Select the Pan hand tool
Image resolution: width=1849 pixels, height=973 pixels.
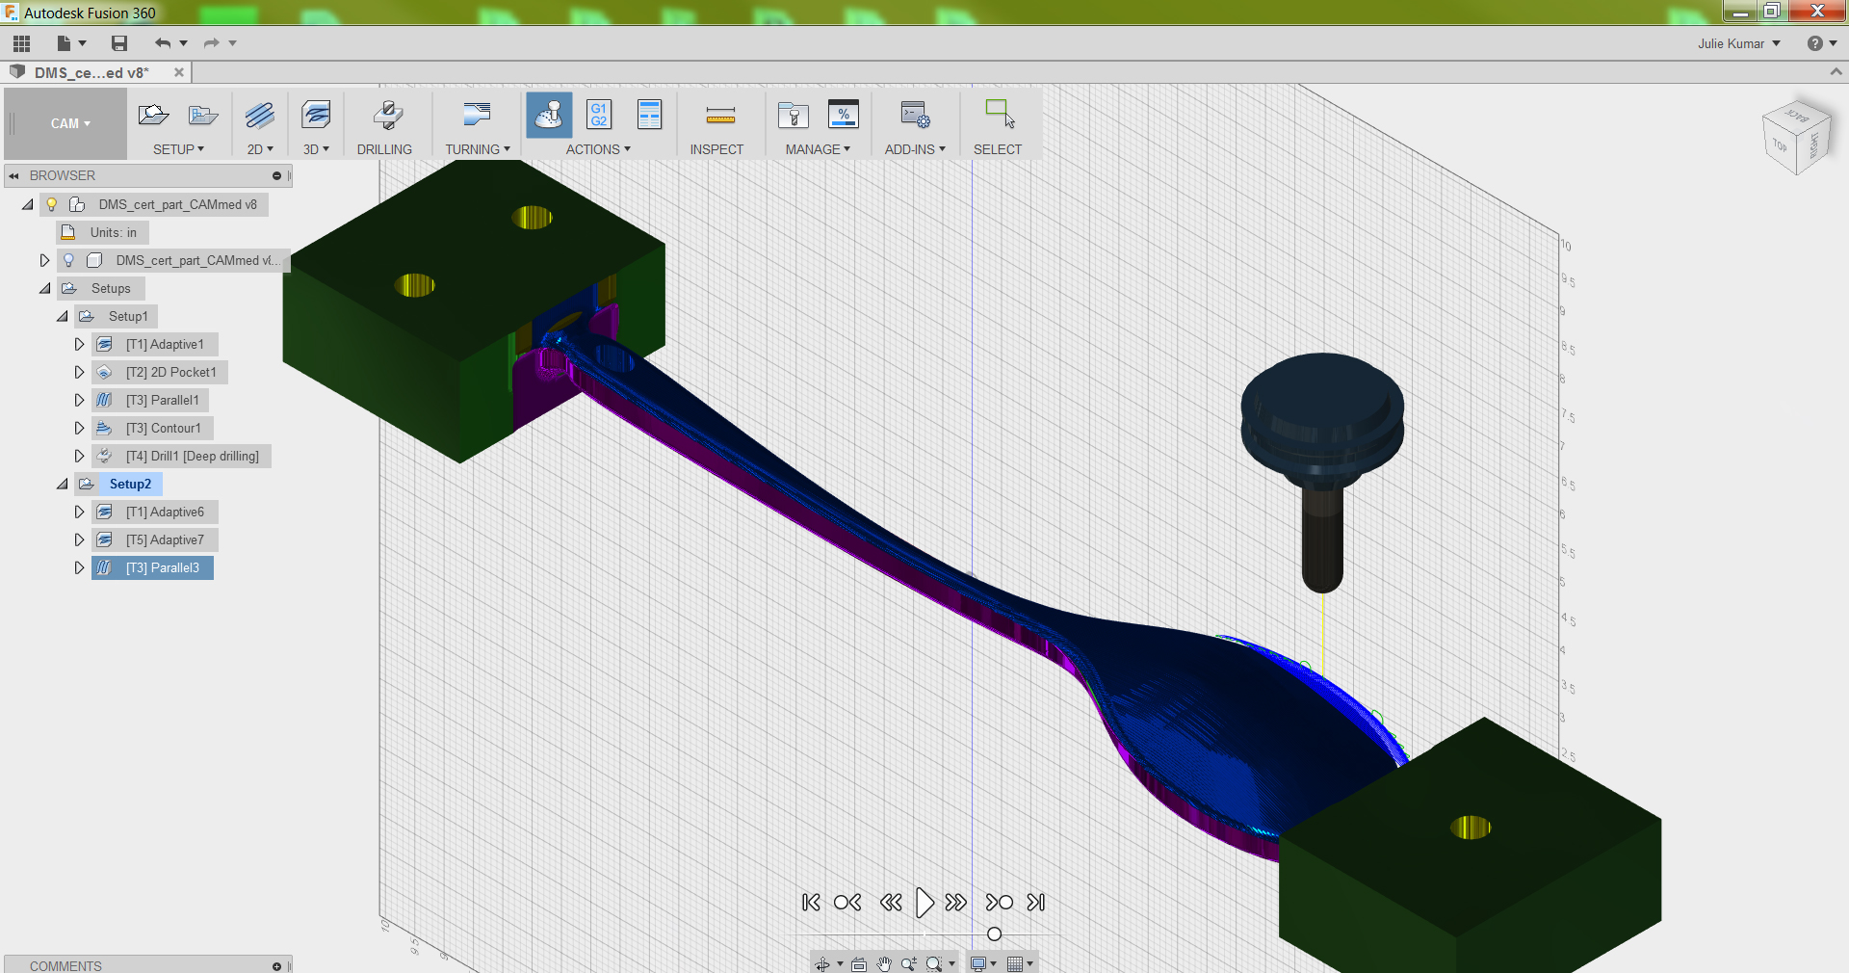884,963
